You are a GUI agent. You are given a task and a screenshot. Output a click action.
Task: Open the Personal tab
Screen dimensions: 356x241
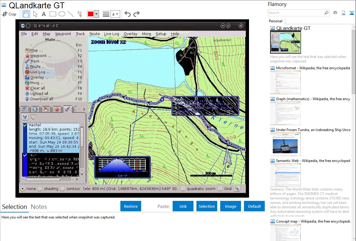tap(275, 21)
